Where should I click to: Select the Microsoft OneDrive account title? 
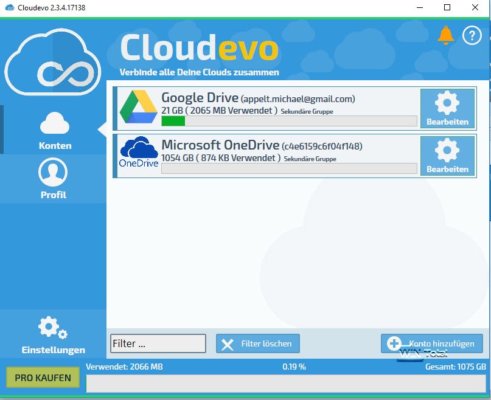pyautogui.click(x=220, y=145)
